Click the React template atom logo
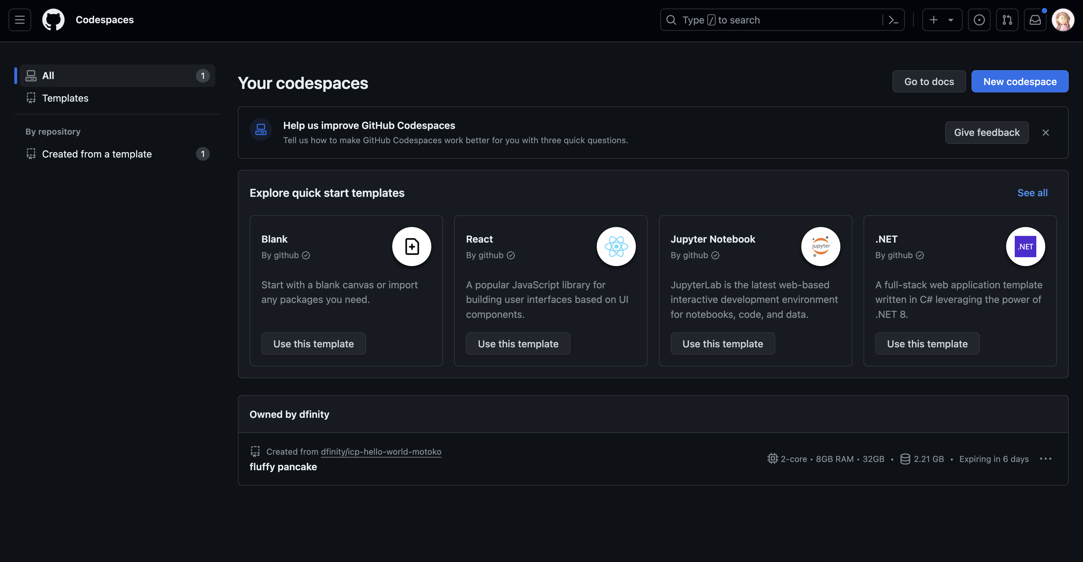 click(x=616, y=247)
